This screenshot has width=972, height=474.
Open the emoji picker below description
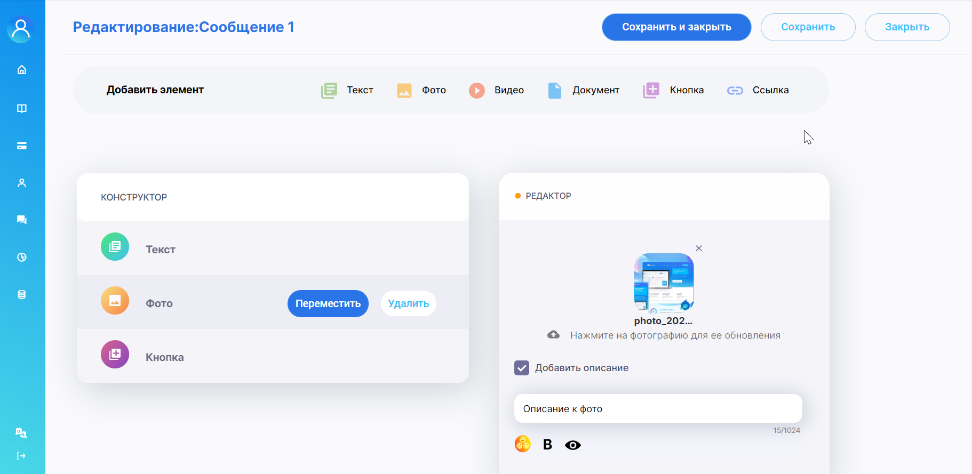523,444
